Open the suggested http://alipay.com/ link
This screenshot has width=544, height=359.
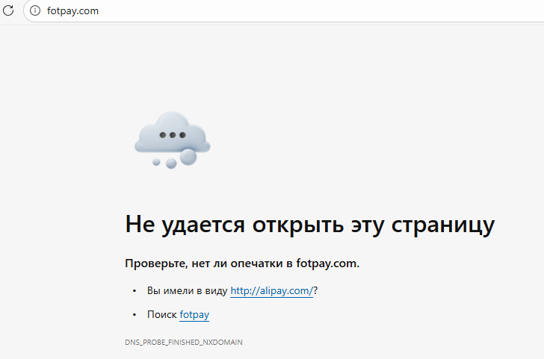coord(272,290)
